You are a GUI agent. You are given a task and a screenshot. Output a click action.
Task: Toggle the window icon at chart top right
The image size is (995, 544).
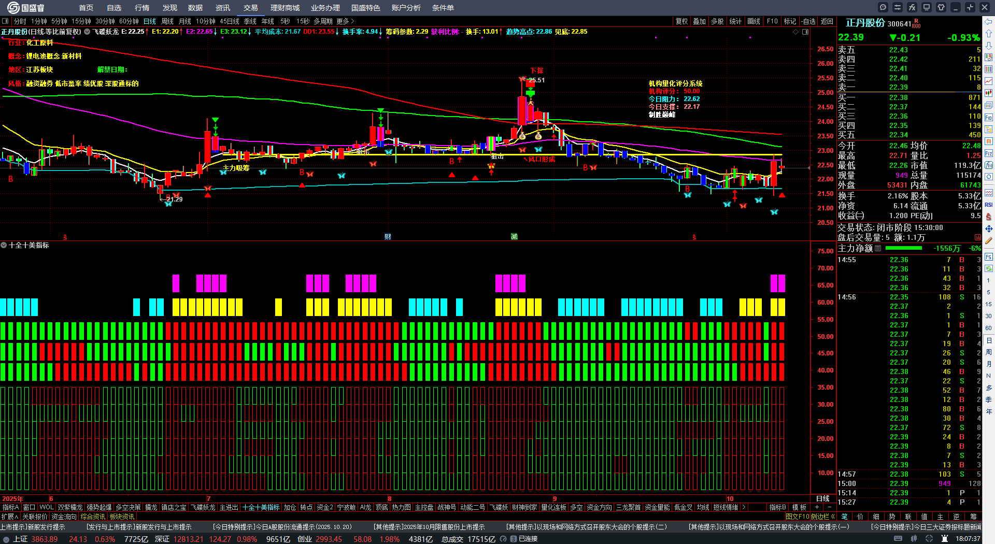pos(805,32)
